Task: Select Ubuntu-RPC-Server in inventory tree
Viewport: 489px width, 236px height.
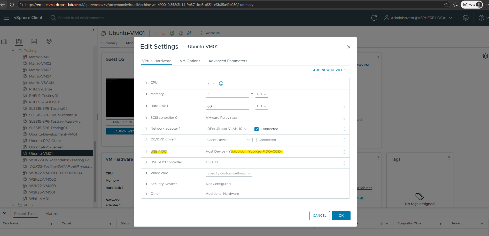Action: point(46,147)
